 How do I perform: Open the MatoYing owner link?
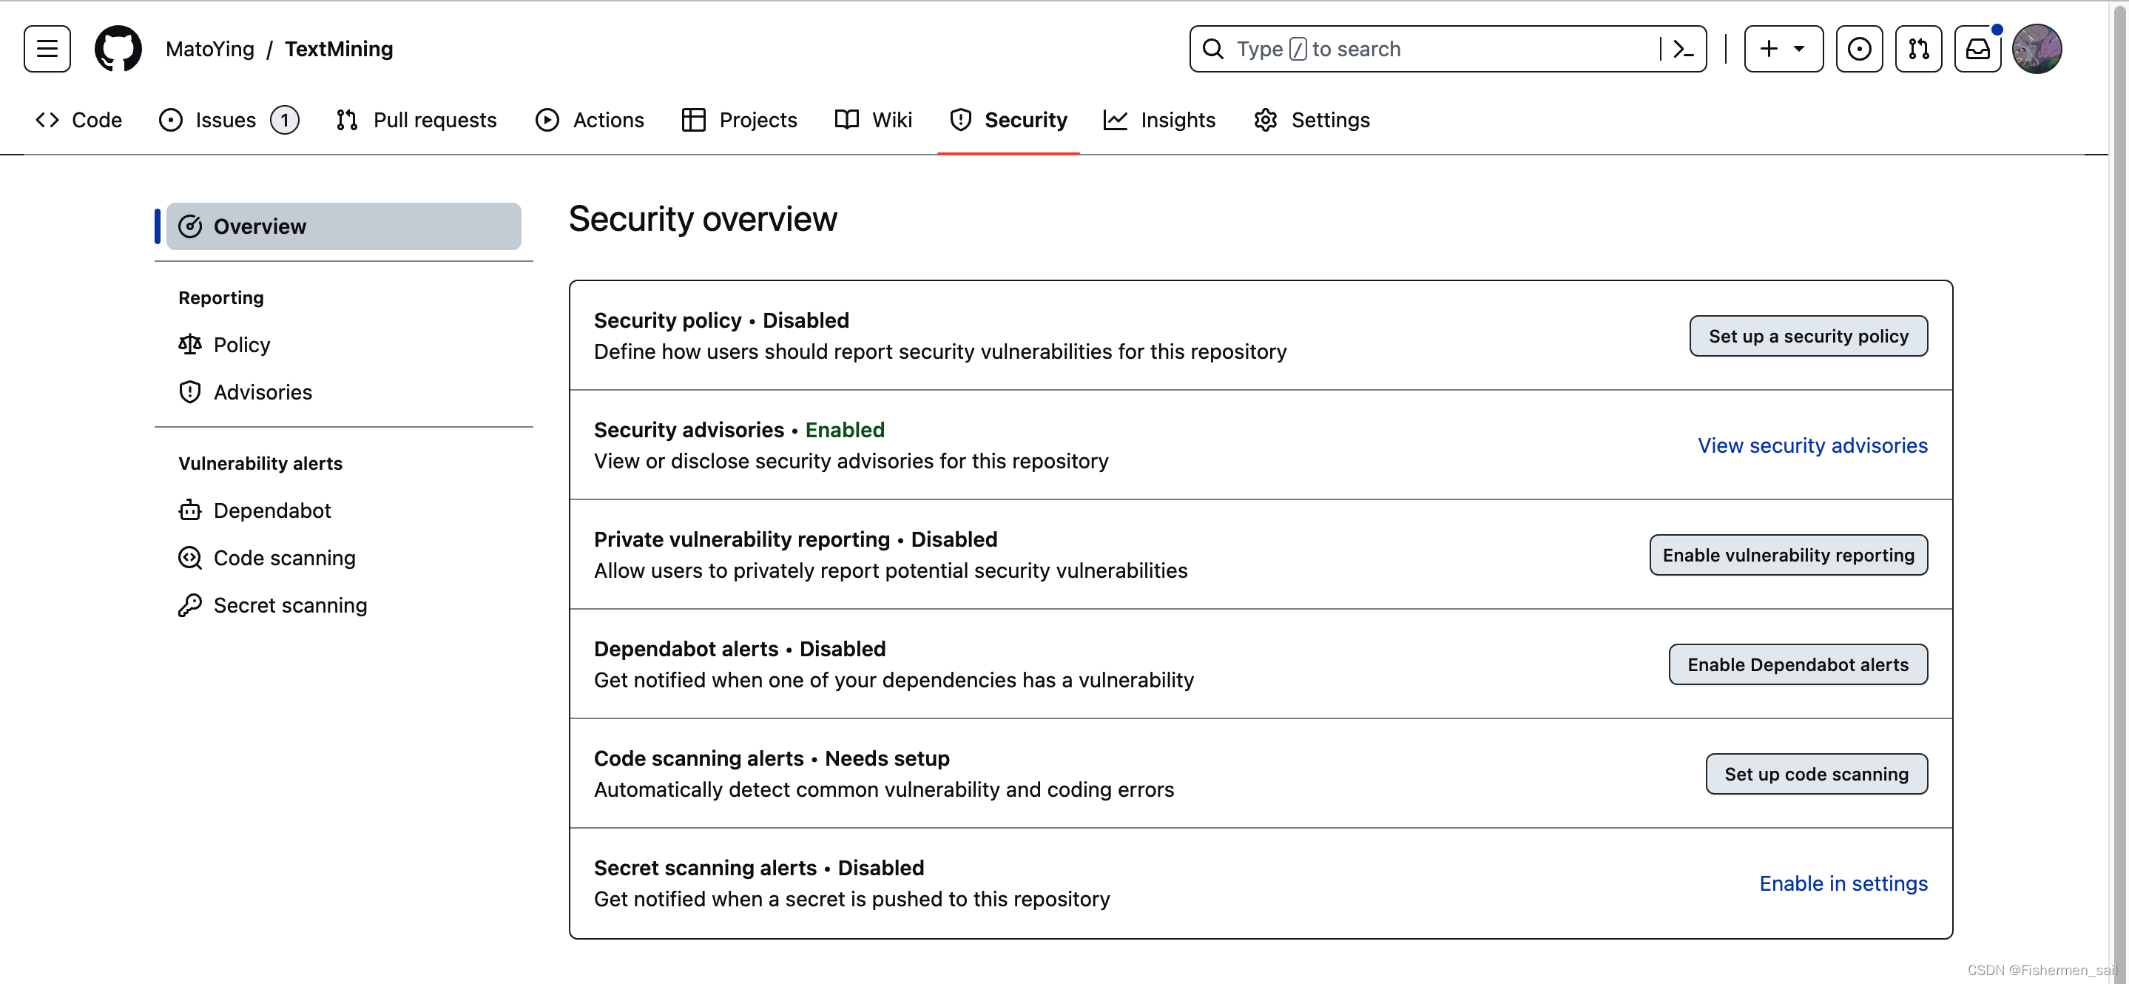tap(210, 49)
